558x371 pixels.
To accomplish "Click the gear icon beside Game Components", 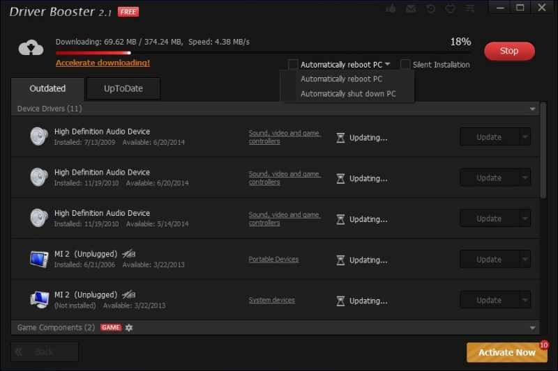I will click(x=129, y=328).
